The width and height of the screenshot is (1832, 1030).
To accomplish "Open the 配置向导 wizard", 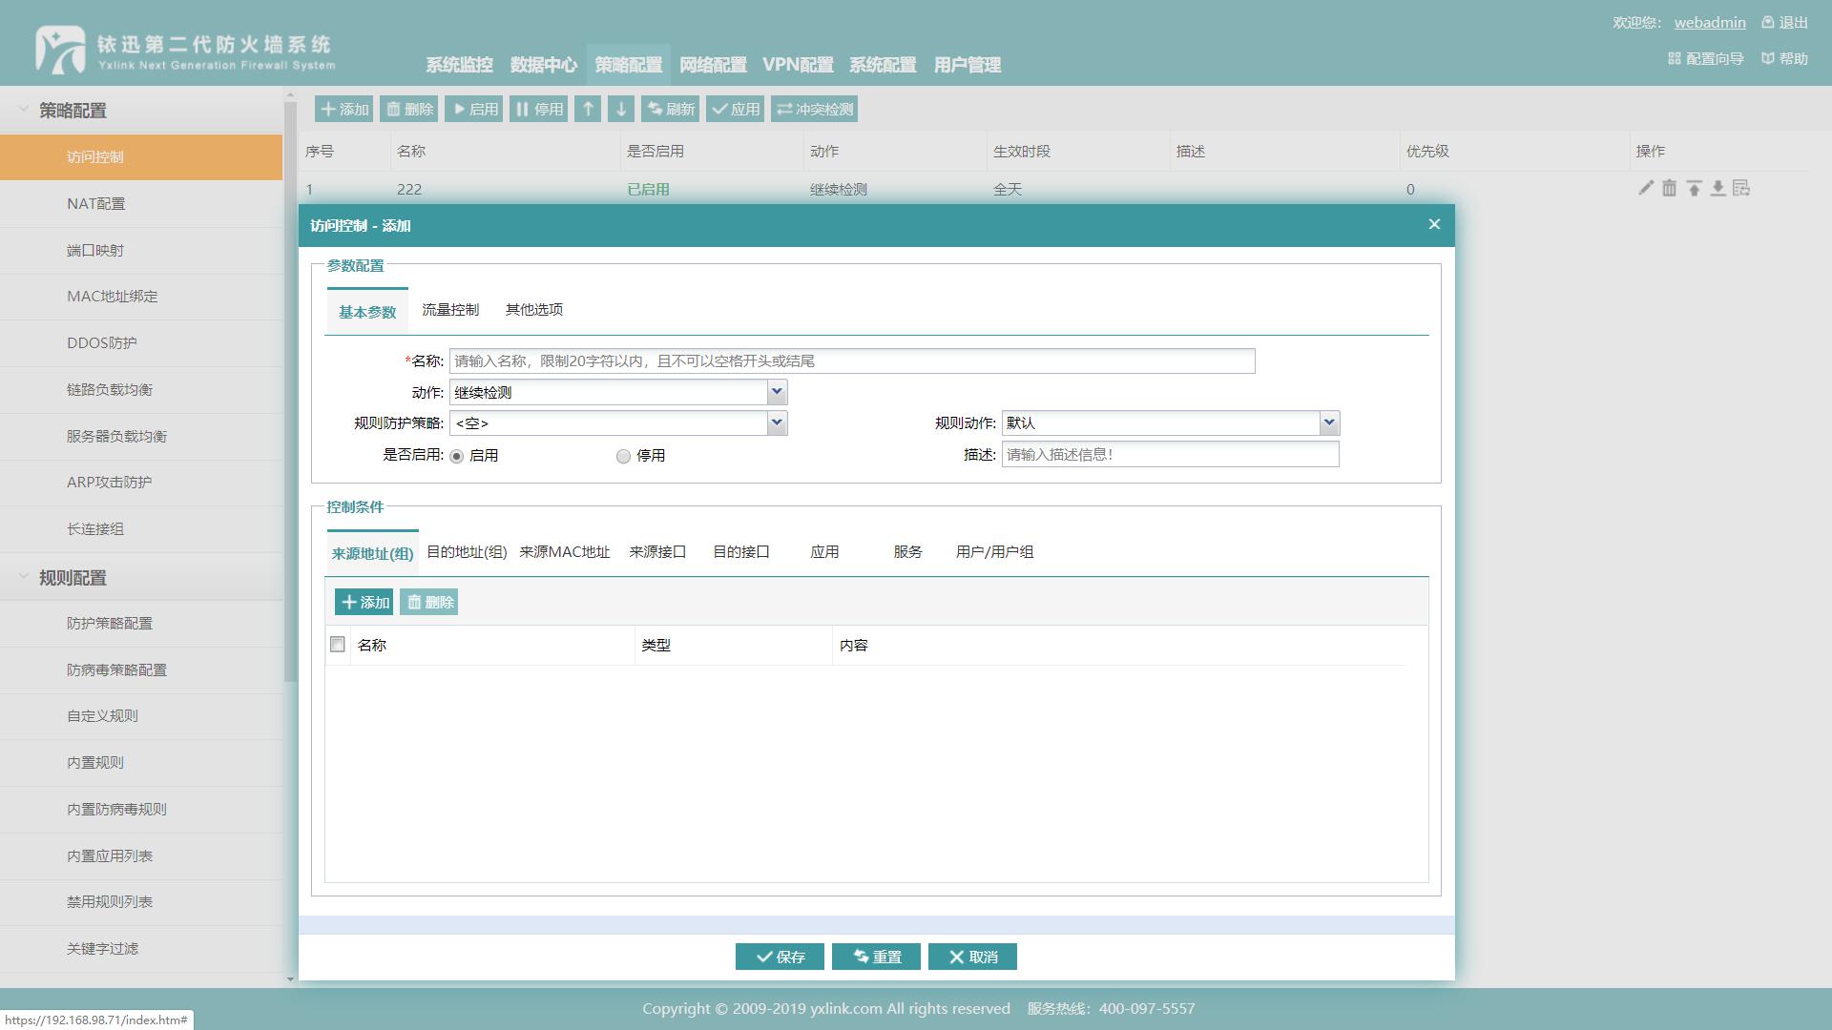I will (x=1706, y=58).
